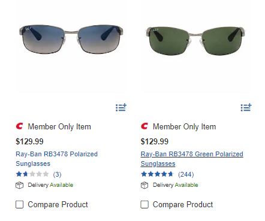Check Compare Product for RB3478 Polarized Sunglasses
The width and height of the screenshot is (265, 221).
click(x=20, y=204)
